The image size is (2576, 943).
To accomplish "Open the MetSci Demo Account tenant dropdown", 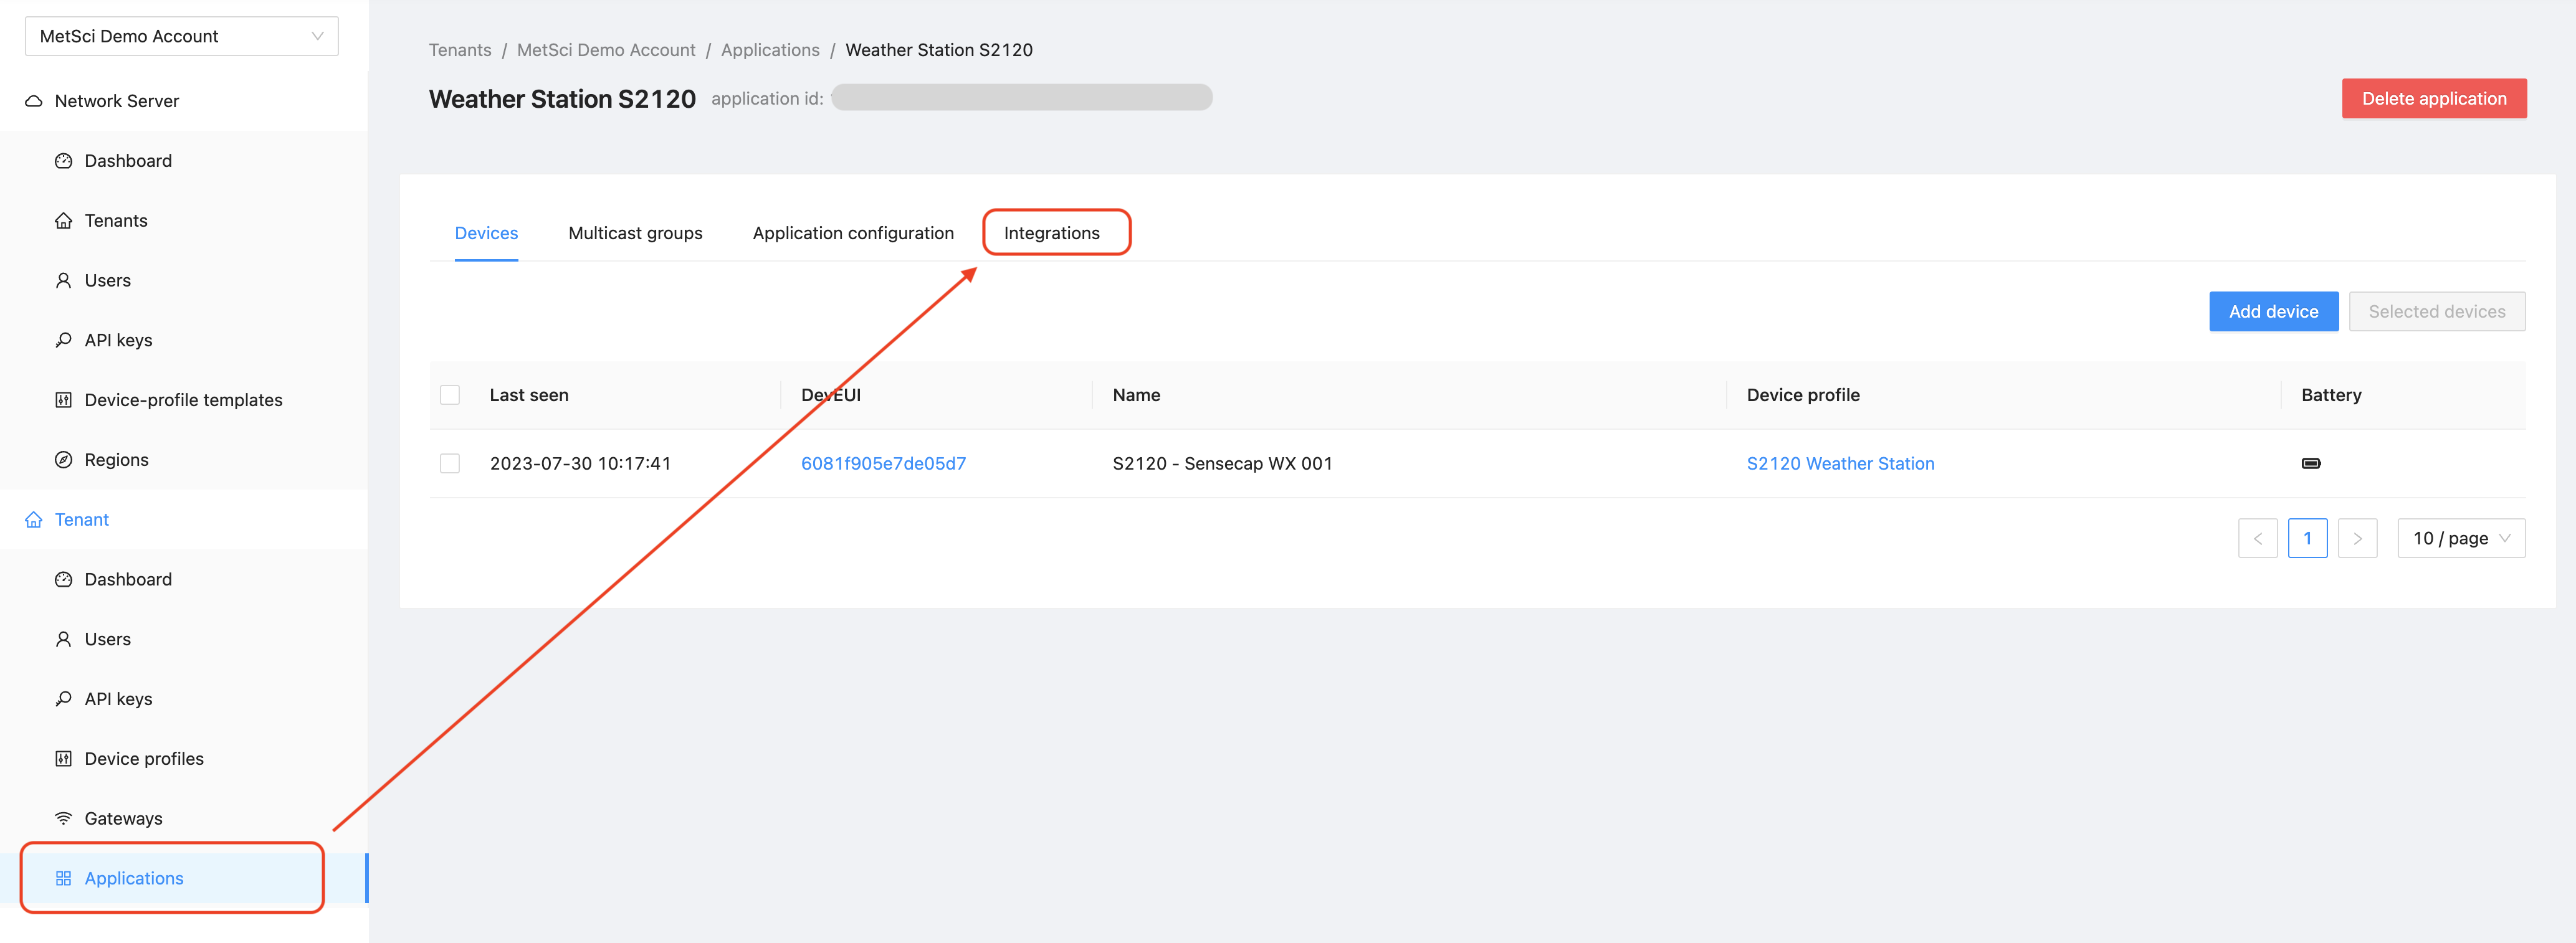I will [181, 36].
